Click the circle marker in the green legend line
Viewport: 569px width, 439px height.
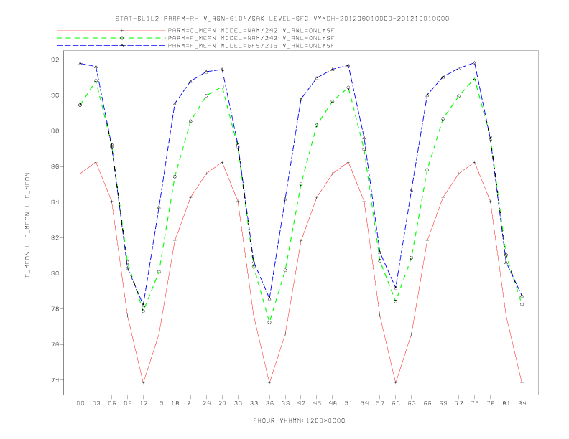pyautogui.click(x=122, y=38)
